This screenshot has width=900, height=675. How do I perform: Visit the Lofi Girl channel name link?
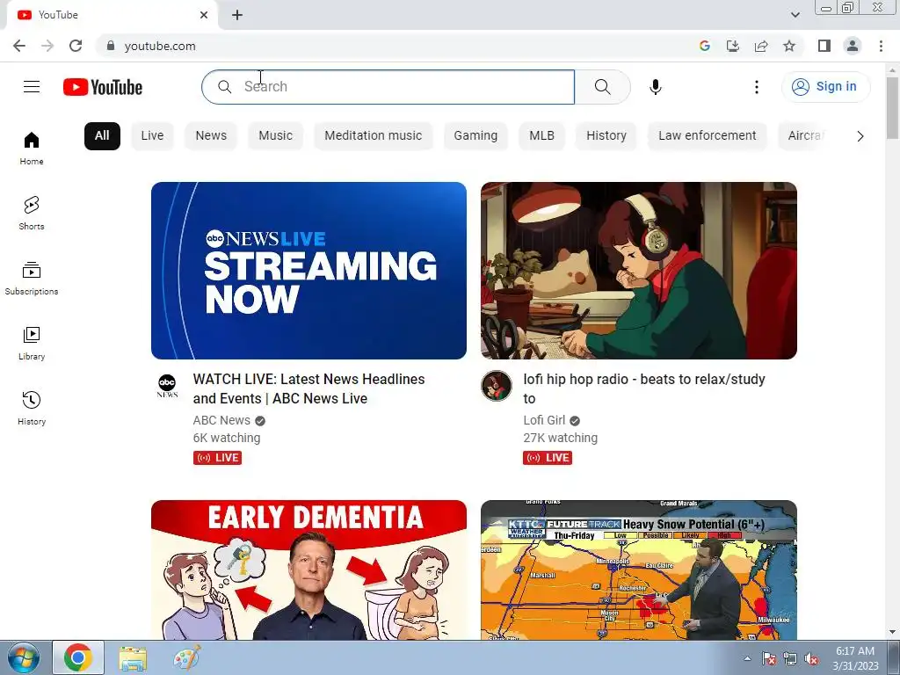(x=544, y=420)
